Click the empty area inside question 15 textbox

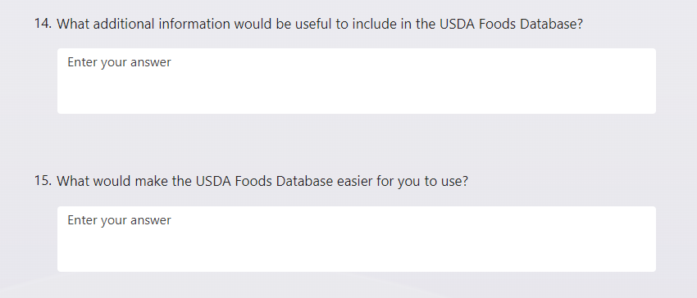(x=357, y=251)
